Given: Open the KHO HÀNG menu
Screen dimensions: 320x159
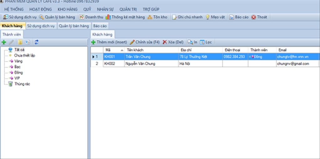Looking at the screenshot, I should [x=67, y=9].
